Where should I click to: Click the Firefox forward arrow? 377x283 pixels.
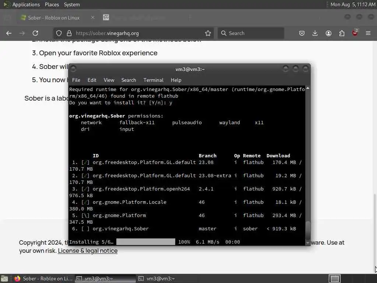click(x=22, y=33)
